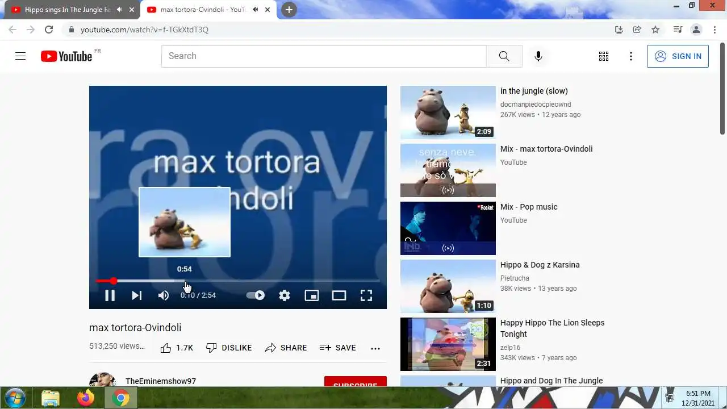
Task: Mute the max tortora-Ovindoli tab audio icon
Action: click(255, 10)
